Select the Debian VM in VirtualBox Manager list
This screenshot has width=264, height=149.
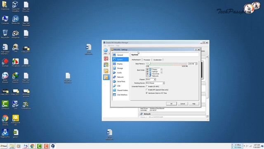106,59
